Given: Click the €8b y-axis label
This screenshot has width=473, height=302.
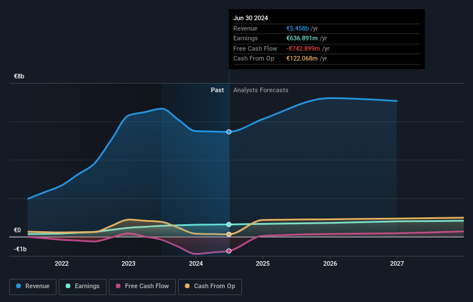Looking at the screenshot, I should point(19,76).
